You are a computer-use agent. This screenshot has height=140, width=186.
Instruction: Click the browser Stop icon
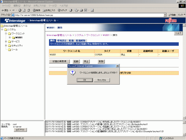tap(20, 10)
